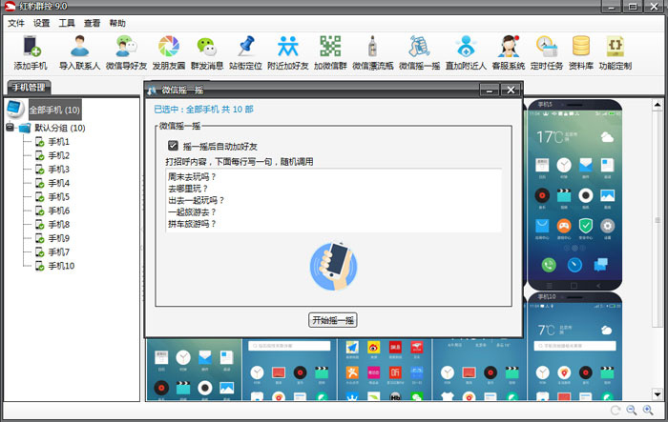Launch 客服系统 customer service icon
Image resolution: width=668 pixels, height=422 pixels.
click(x=509, y=52)
